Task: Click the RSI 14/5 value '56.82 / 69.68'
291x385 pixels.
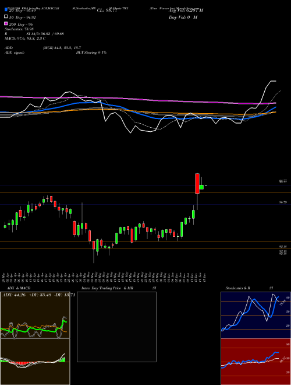Action: (x=52, y=34)
